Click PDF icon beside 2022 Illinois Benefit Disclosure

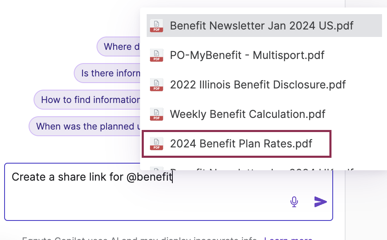[x=157, y=85]
